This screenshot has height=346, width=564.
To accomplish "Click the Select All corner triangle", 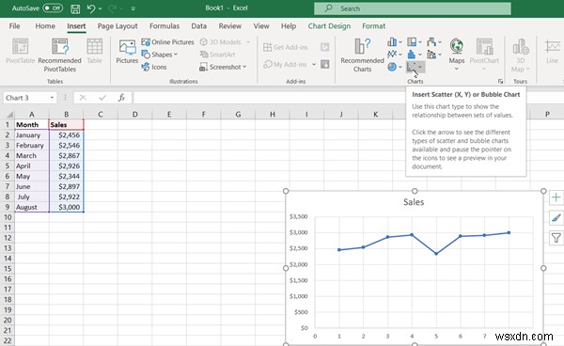I will click(9, 115).
